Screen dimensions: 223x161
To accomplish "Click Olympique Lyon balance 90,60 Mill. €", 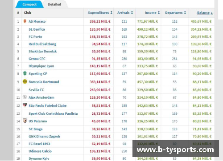I will coord(202,66).
